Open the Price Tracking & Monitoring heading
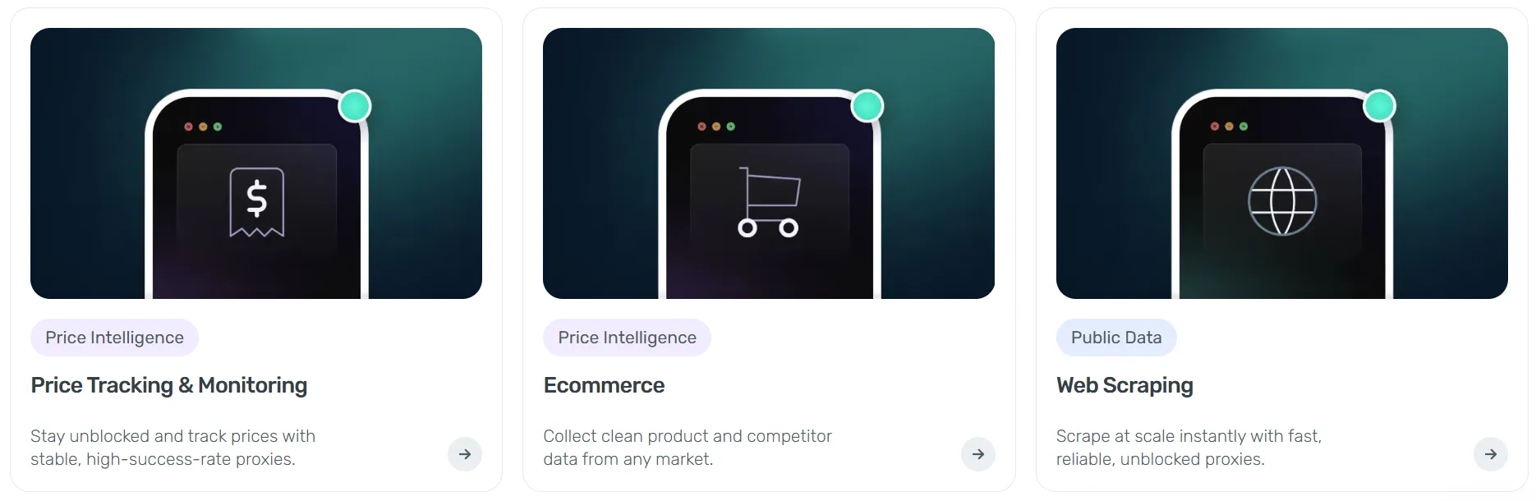This screenshot has height=501, width=1536. (169, 385)
